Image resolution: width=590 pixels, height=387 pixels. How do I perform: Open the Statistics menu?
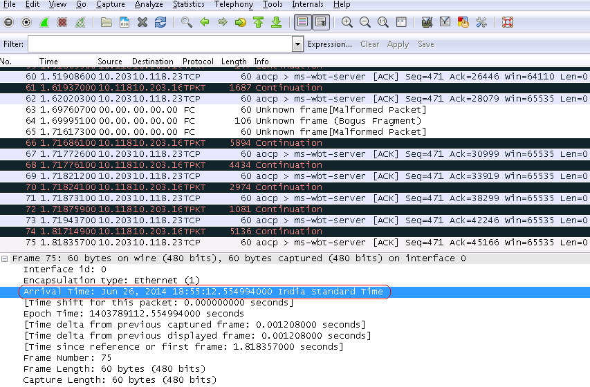click(x=188, y=5)
